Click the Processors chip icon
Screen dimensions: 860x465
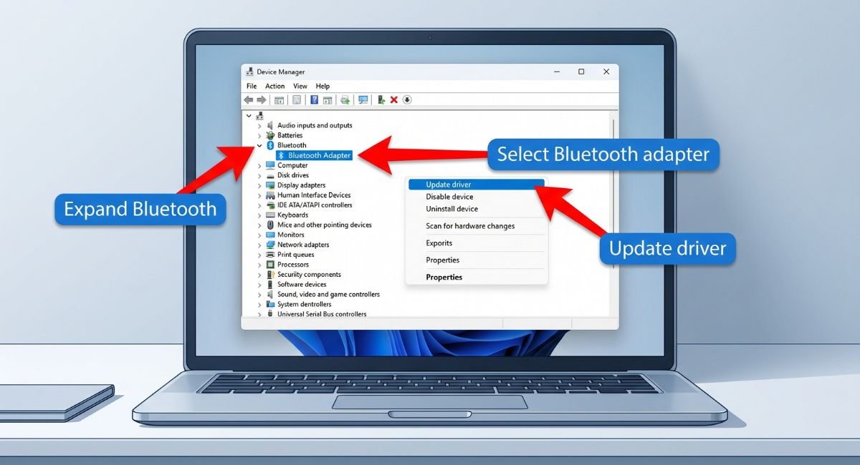pos(270,265)
